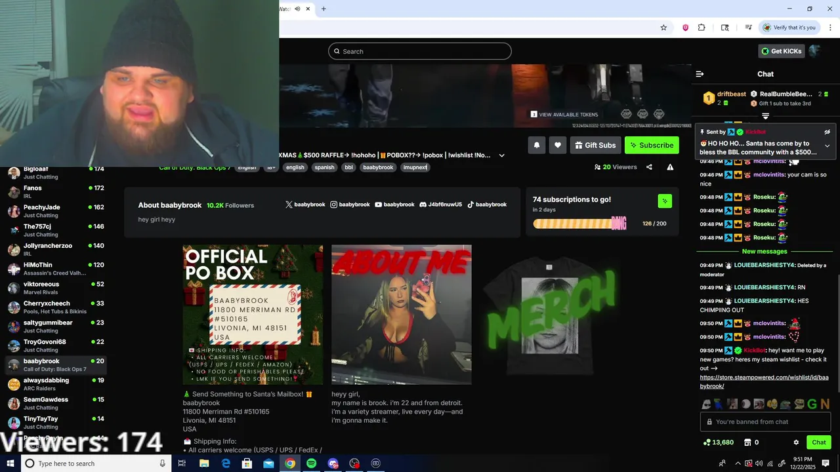This screenshot has height=472, width=840.
Task: Open Cherryxcheech channel in the sidebar
Action: click(56, 307)
